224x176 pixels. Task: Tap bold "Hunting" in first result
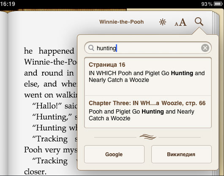[x=182, y=73]
